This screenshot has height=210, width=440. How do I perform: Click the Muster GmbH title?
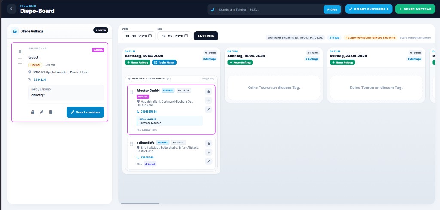[148, 91]
